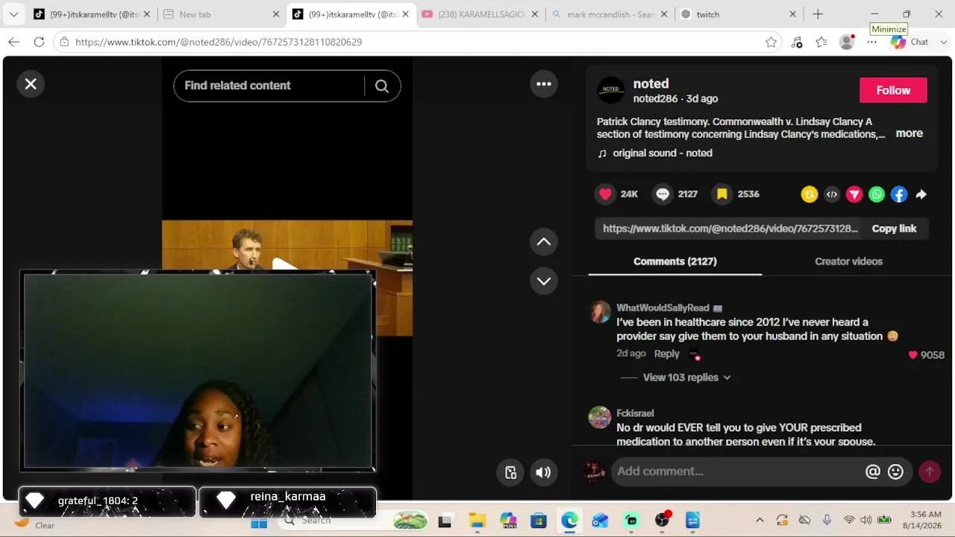Go to previous video with up arrow
955x537 pixels.
pos(544,242)
